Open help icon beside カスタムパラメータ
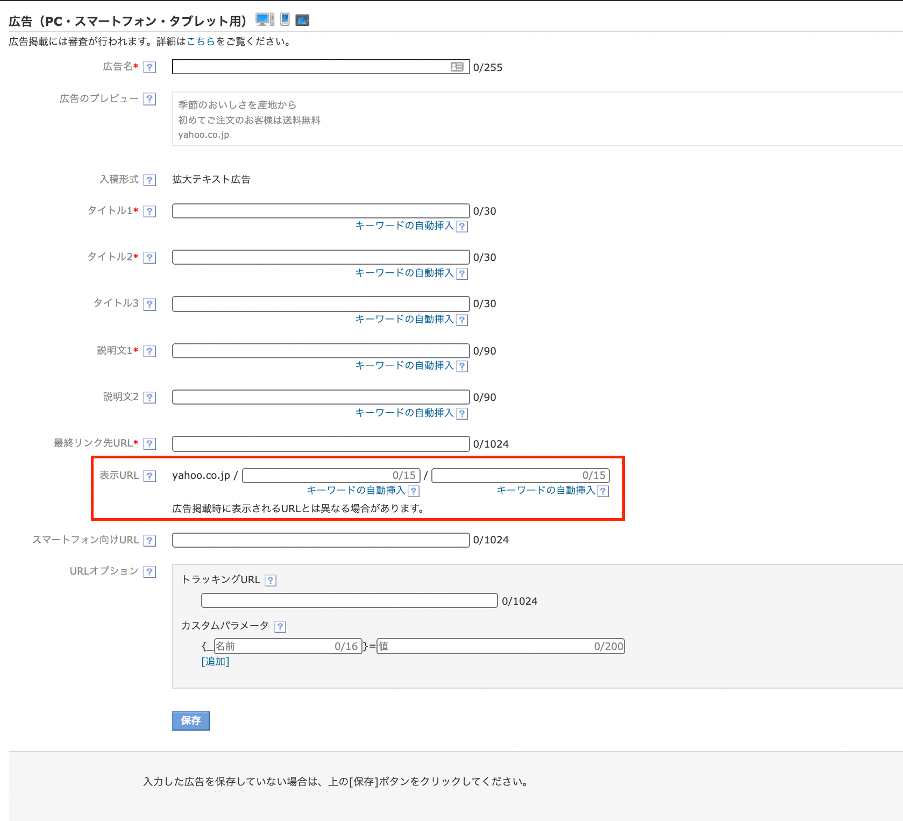903x821 pixels. pos(280,626)
